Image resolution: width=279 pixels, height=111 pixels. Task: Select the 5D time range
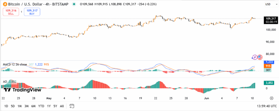[13, 106]
